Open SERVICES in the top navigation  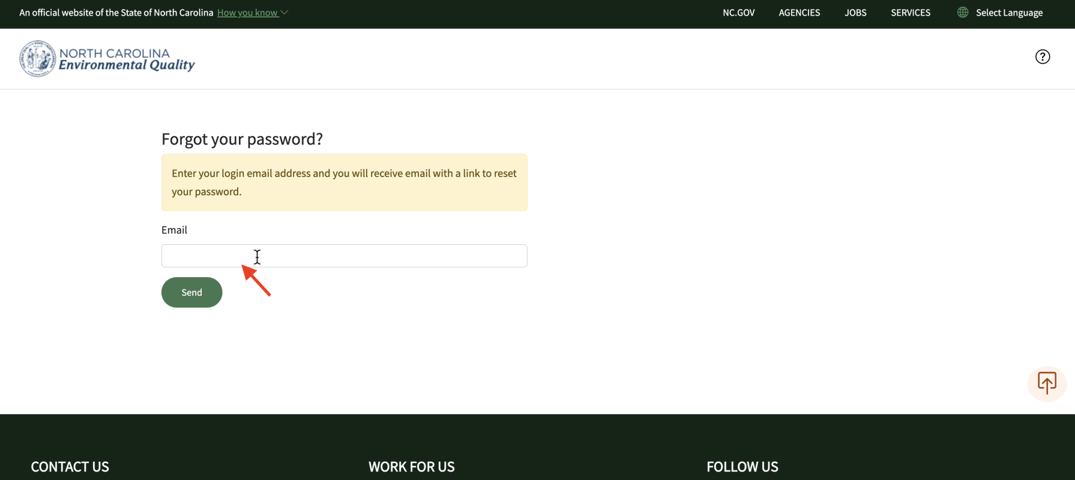tap(911, 13)
